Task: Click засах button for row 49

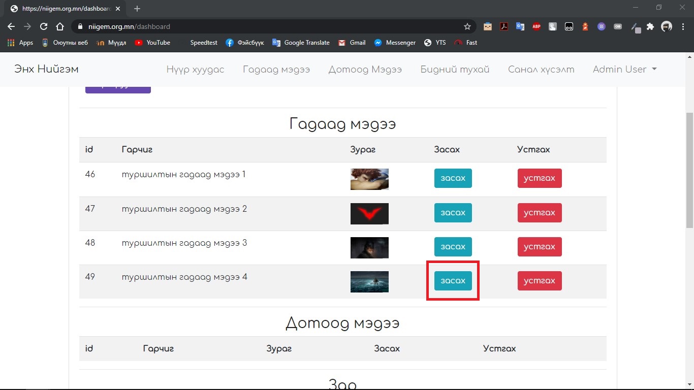Action: pos(453,281)
